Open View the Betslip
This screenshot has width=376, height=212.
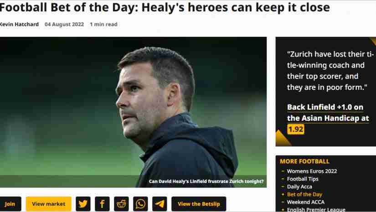click(x=199, y=204)
